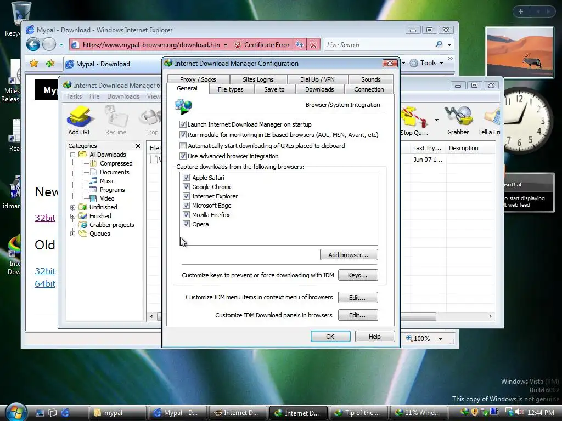Expand the Finished category node
Image resolution: width=562 pixels, height=421 pixels.
73,216
